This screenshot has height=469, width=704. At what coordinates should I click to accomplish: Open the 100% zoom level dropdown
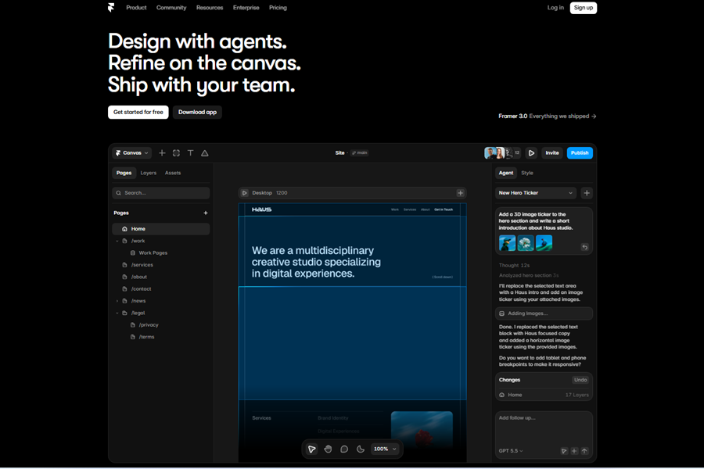385,449
